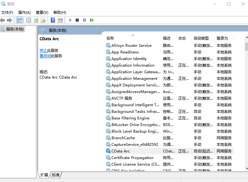This screenshot has width=248, height=182.
Task: Select the Application Information service
Action: 170,65
